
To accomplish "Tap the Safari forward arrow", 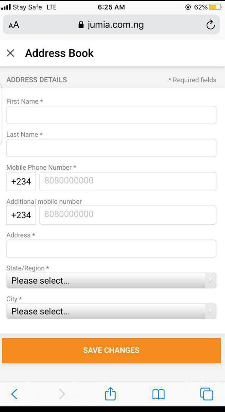I will 62,394.
